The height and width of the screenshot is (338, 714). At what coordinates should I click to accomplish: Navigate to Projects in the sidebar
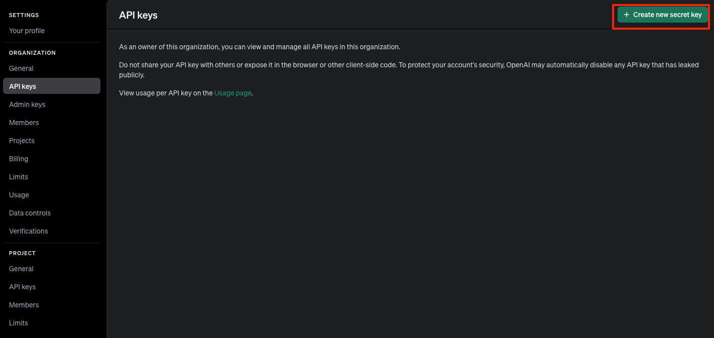22,141
